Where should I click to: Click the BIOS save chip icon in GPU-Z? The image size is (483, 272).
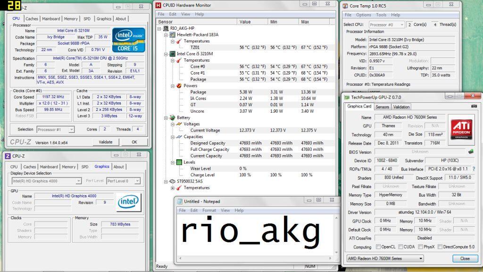(471, 151)
